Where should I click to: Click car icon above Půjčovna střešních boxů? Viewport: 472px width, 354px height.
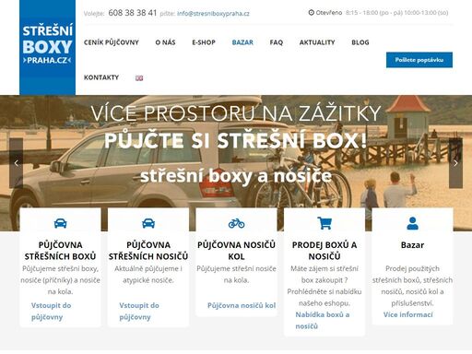(x=60, y=223)
